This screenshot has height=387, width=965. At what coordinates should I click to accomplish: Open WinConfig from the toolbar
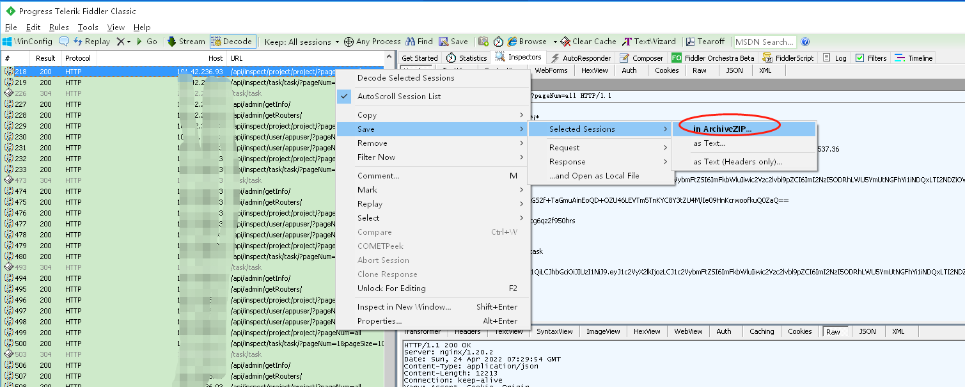27,42
